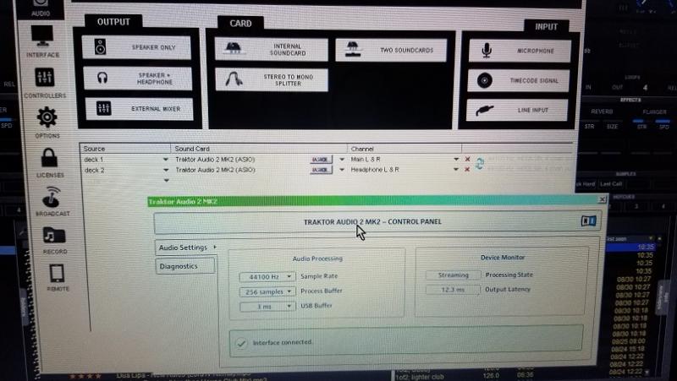This screenshot has height=381, width=677.
Task: Open the empty third row source dropdown
Action: (166, 181)
